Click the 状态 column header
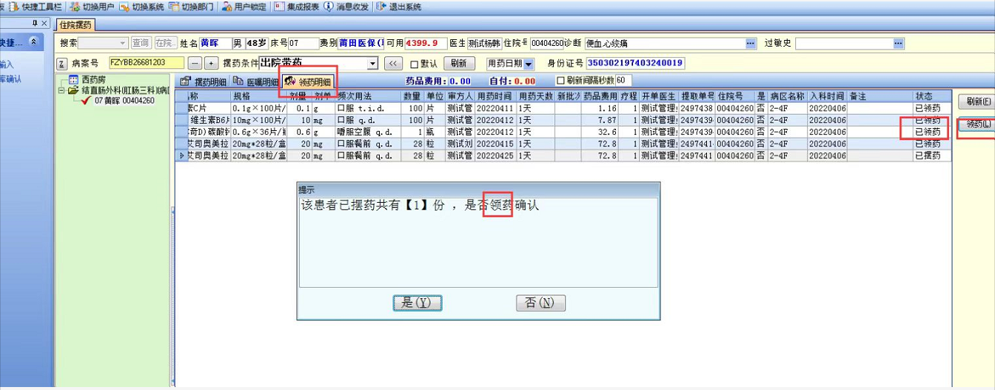The width and height of the screenshot is (995, 390). point(932,96)
